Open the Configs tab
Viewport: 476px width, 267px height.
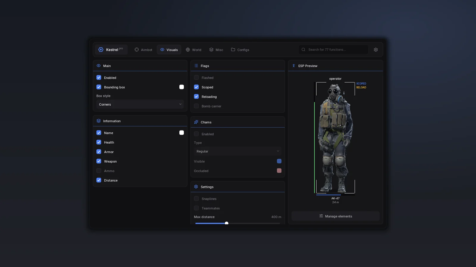240,50
